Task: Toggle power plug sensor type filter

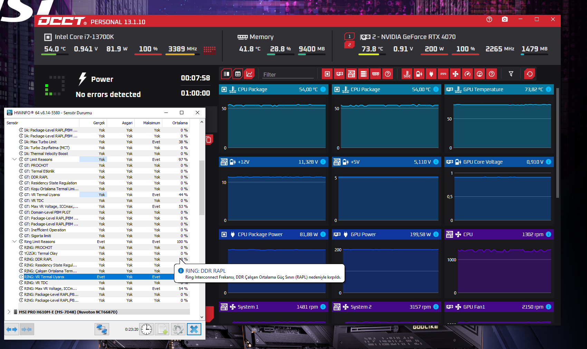Action: [x=431, y=74]
